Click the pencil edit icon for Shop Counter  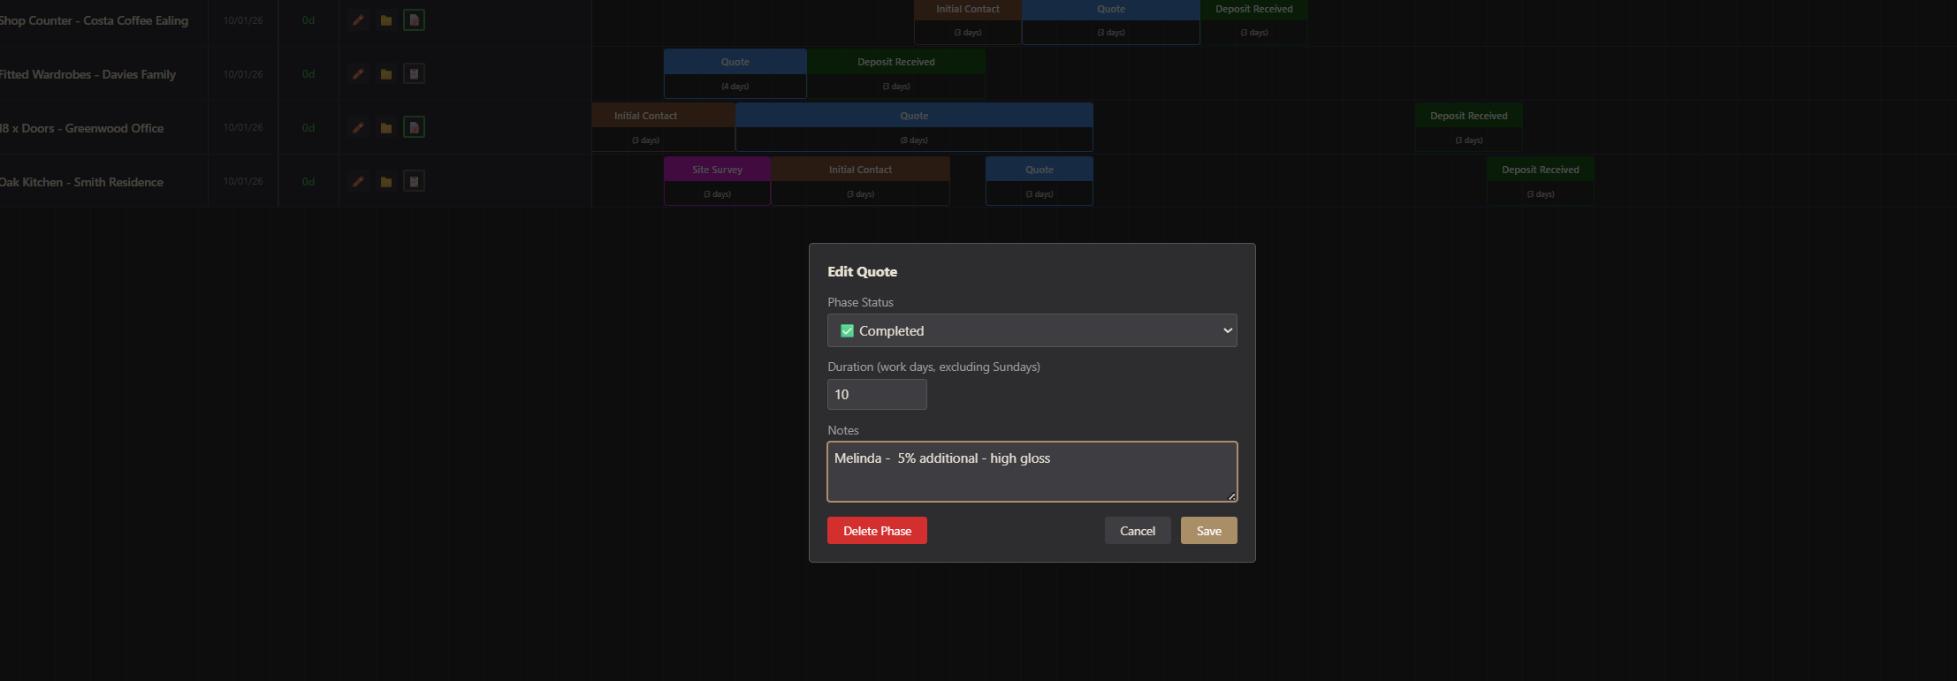[358, 20]
